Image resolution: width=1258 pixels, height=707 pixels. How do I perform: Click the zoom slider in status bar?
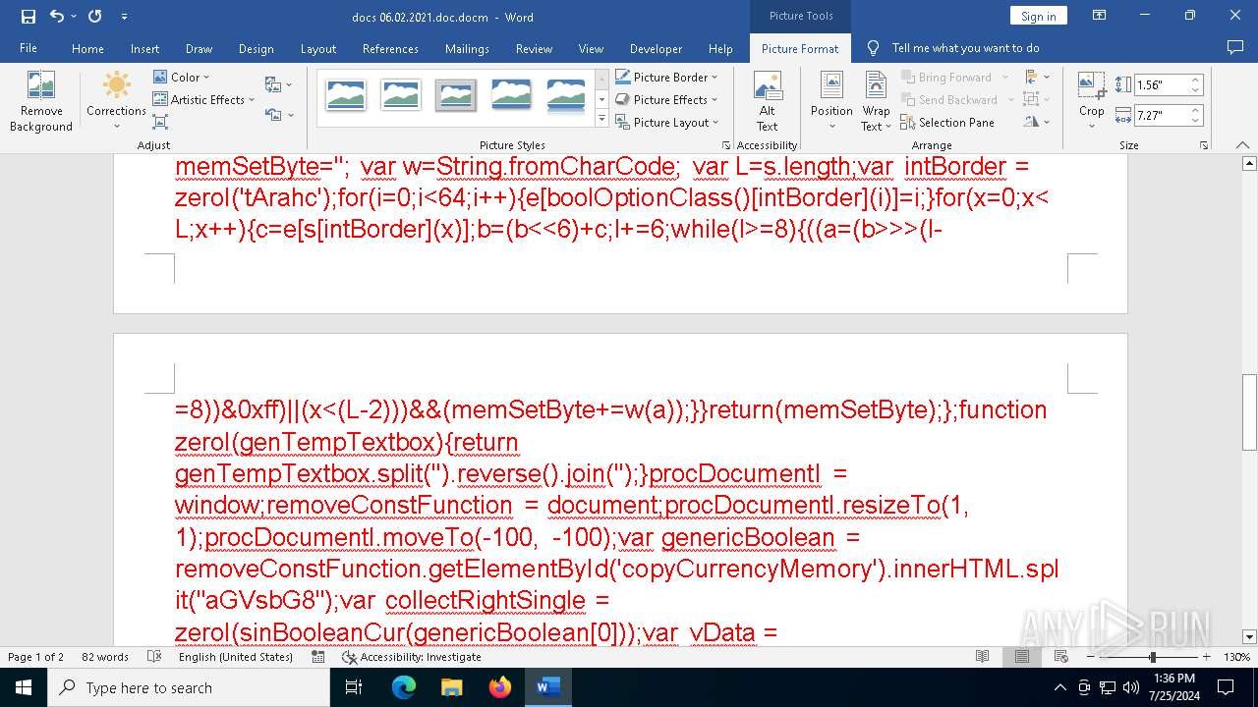click(x=1149, y=657)
